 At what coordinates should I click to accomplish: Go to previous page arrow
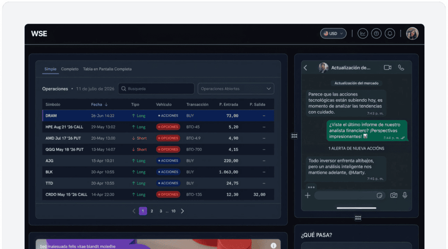(x=134, y=211)
